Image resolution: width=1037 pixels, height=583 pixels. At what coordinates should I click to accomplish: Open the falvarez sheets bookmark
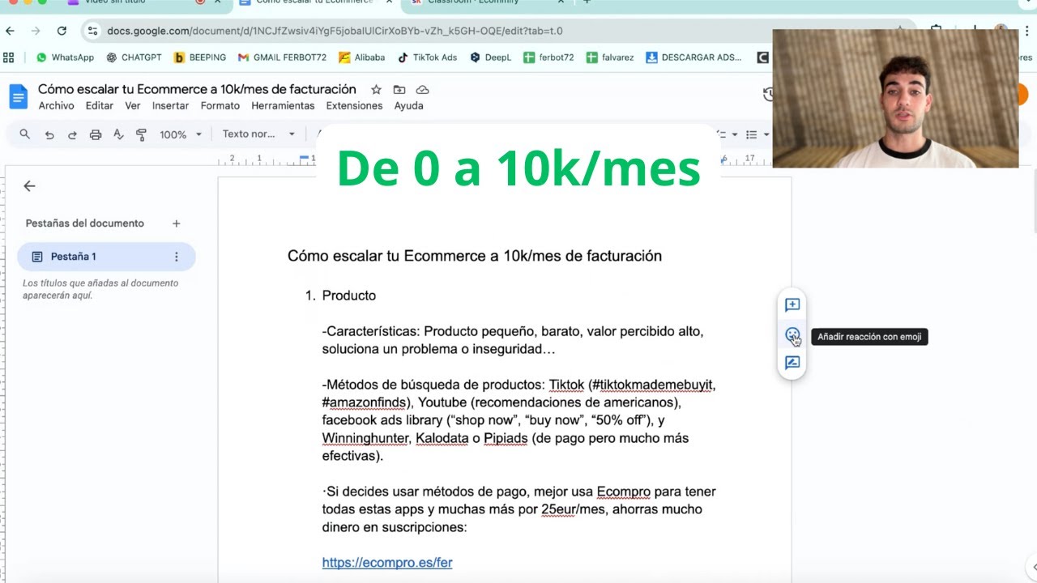click(x=609, y=57)
